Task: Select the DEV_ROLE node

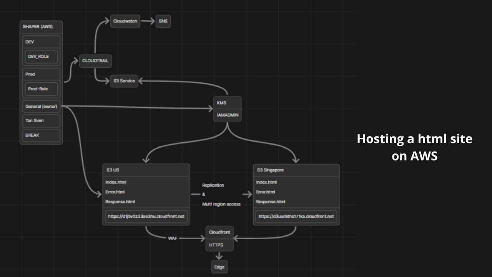Action: tap(41, 57)
